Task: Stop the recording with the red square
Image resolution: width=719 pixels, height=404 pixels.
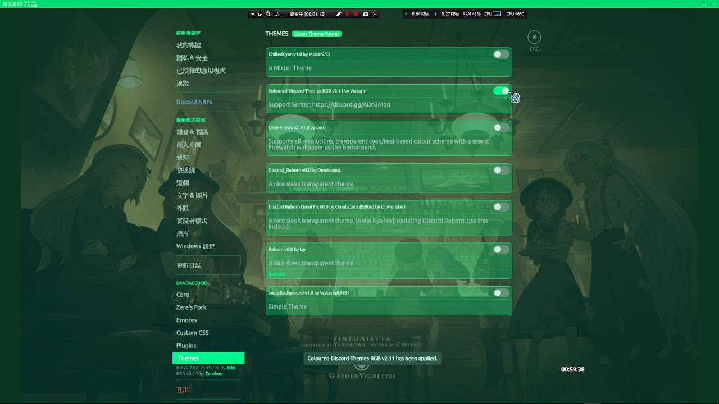Action: [x=356, y=14]
